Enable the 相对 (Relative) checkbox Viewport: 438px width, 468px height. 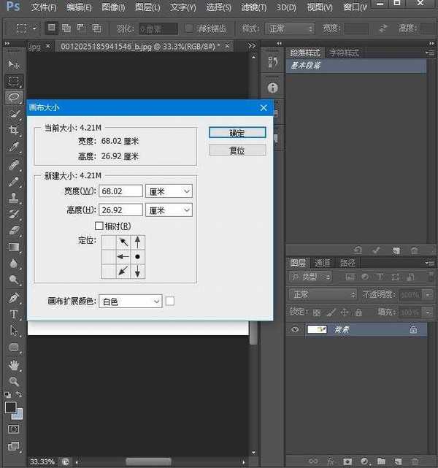[x=99, y=226]
